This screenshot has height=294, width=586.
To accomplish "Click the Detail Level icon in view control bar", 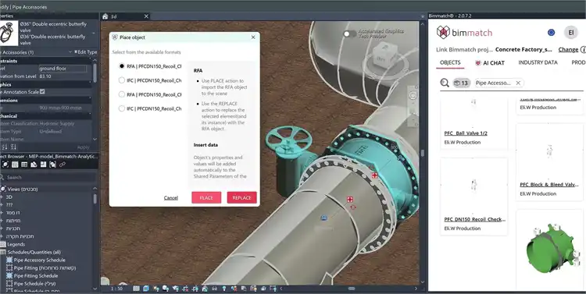I will pos(136,289).
